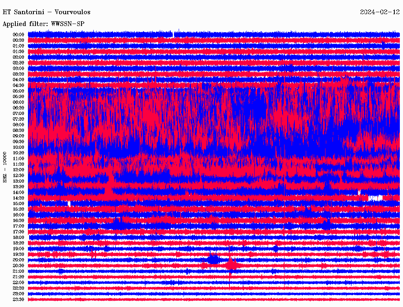The width and height of the screenshot is (403, 307).
Task: Click the date 2024-02-12 in the header
Action: [380, 12]
